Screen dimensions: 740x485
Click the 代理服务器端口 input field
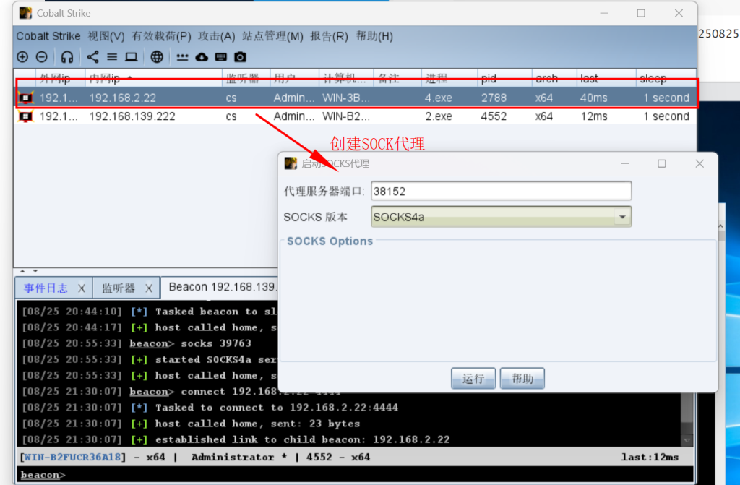[502, 191]
